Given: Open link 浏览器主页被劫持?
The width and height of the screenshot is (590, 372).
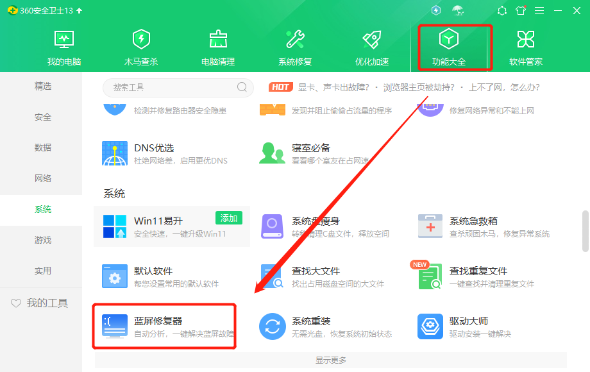Looking at the screenshot, I should point(419,87).
